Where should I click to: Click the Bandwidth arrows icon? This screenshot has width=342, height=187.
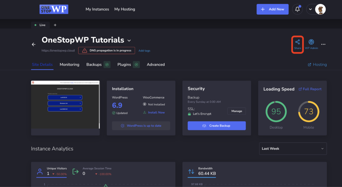(x=191, y=172)
